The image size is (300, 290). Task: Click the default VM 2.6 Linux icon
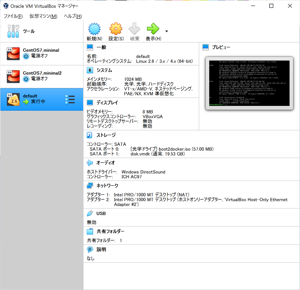tap(13, 99)
